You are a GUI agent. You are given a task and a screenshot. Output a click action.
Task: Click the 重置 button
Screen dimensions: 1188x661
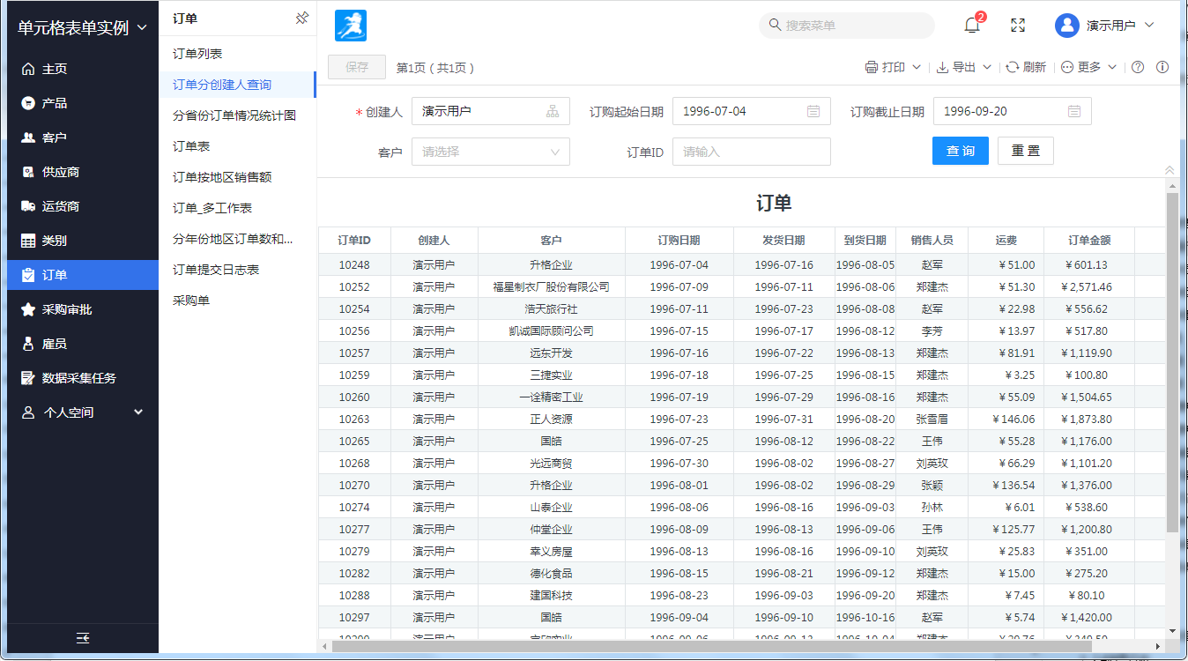click(1026, 151)
